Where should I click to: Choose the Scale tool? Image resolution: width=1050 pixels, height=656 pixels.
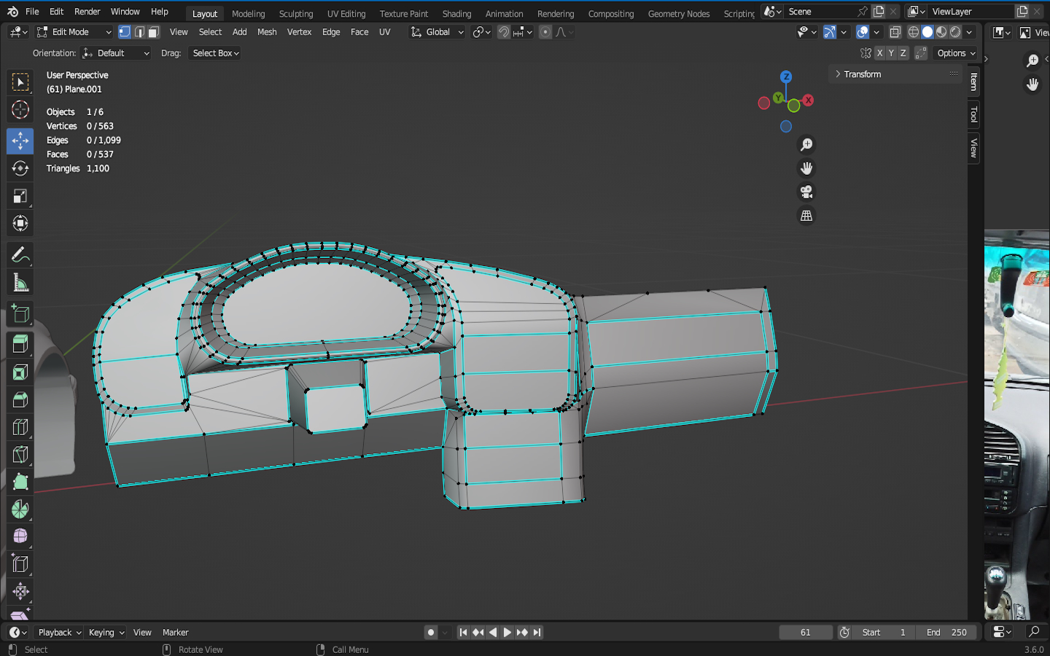pyautogui.click(x=20, y=196)
